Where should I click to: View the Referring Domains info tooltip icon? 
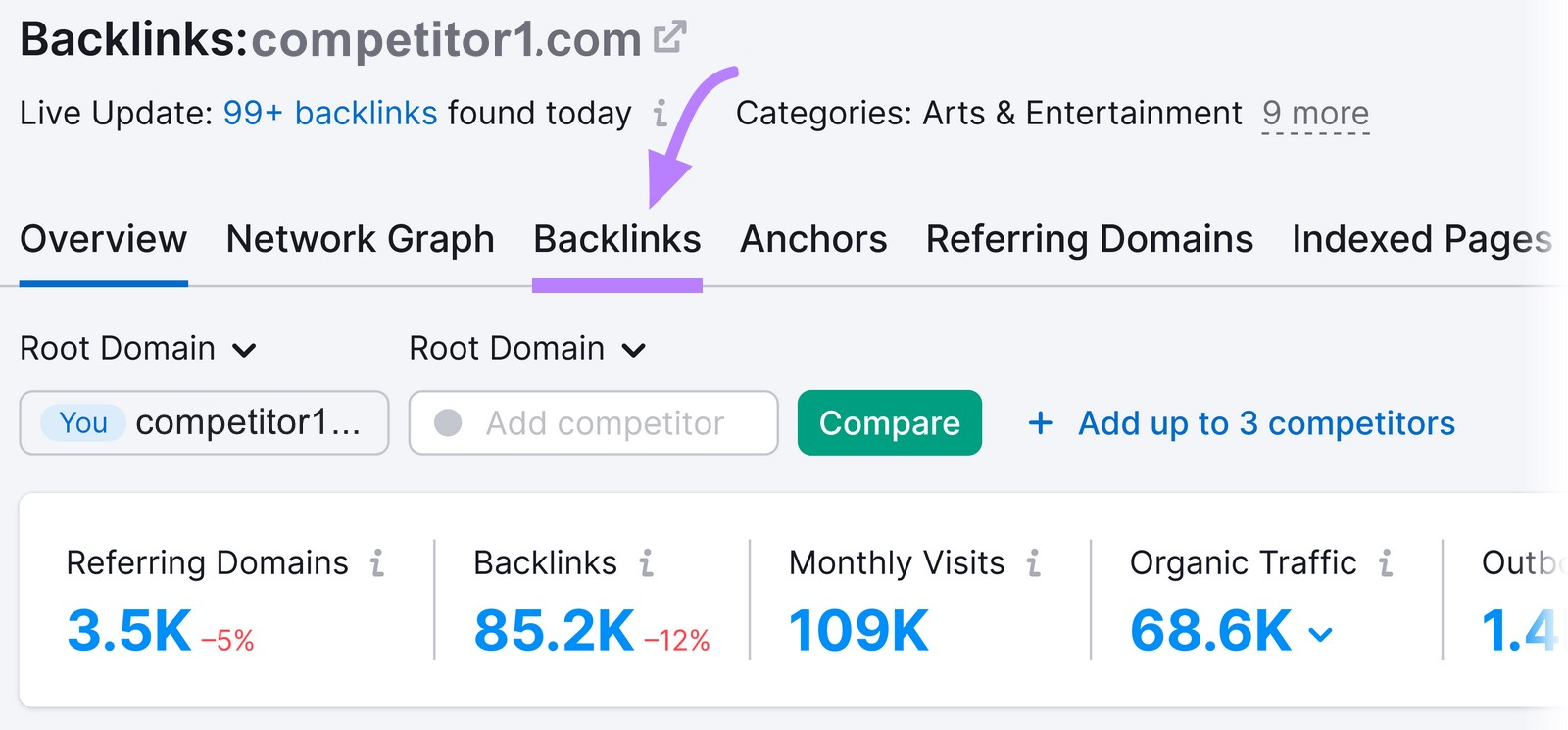point(378,563)
